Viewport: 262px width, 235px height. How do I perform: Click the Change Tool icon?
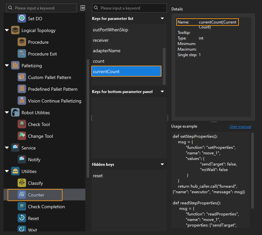pos(22,136)
